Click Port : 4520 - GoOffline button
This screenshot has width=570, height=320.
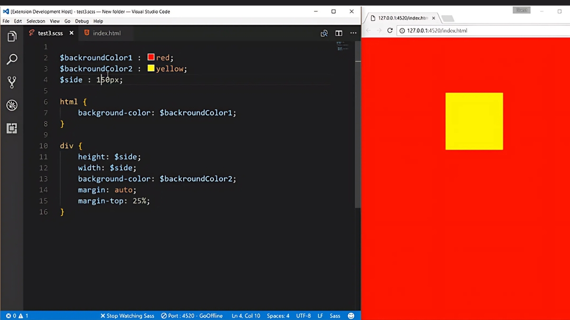192,316
